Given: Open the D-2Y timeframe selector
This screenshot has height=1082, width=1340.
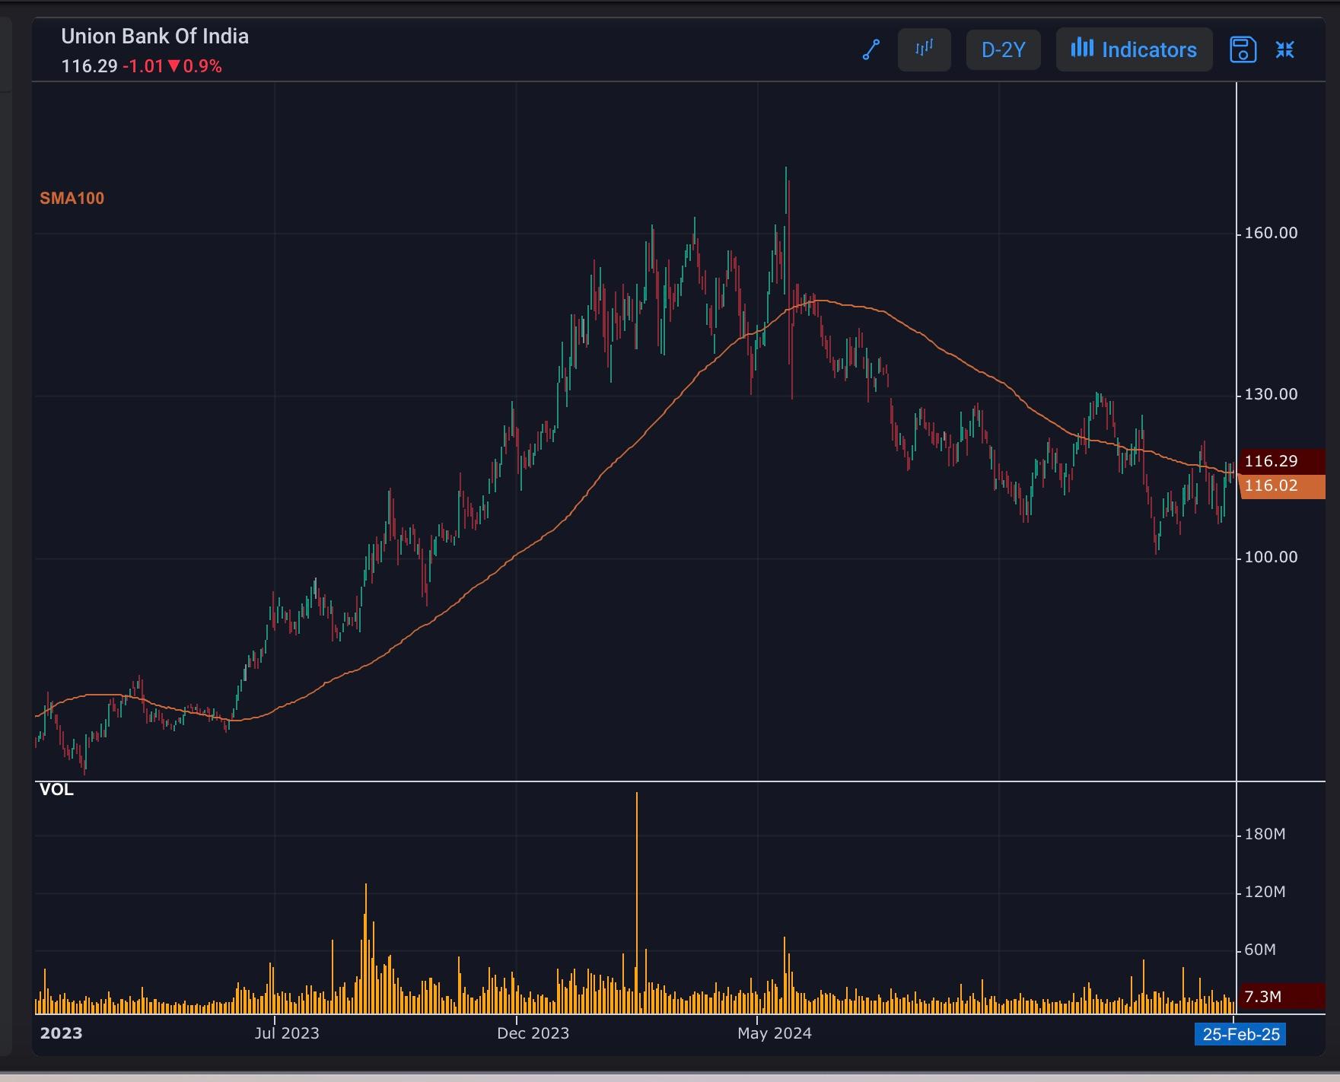Looking at the screenshot, I should [1004, 50].
